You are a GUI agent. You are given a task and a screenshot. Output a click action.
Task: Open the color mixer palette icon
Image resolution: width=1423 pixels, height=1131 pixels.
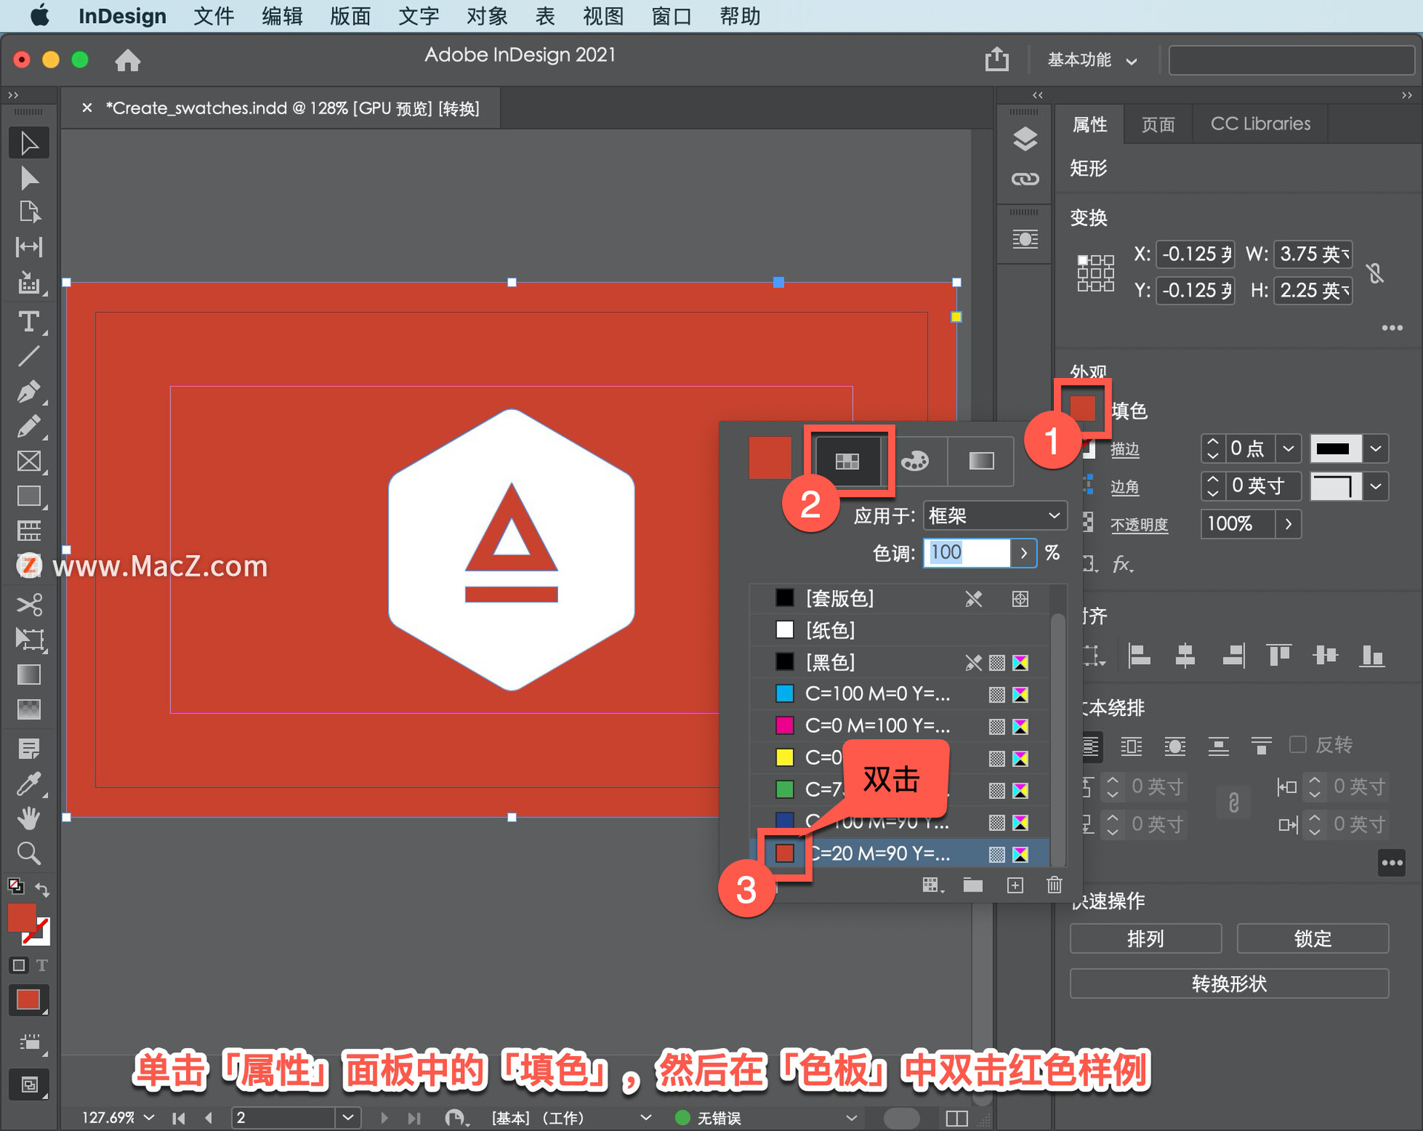(915, 461)
